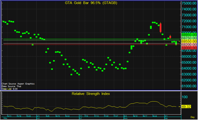Select the pink 68200.00 level label

(x=189, y=45)
